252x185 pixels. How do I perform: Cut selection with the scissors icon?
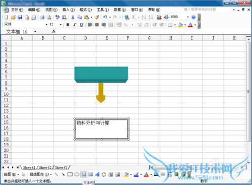[73, 17]
